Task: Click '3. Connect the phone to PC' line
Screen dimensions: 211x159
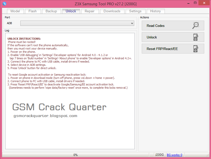Action: click(x=49, y=62)
